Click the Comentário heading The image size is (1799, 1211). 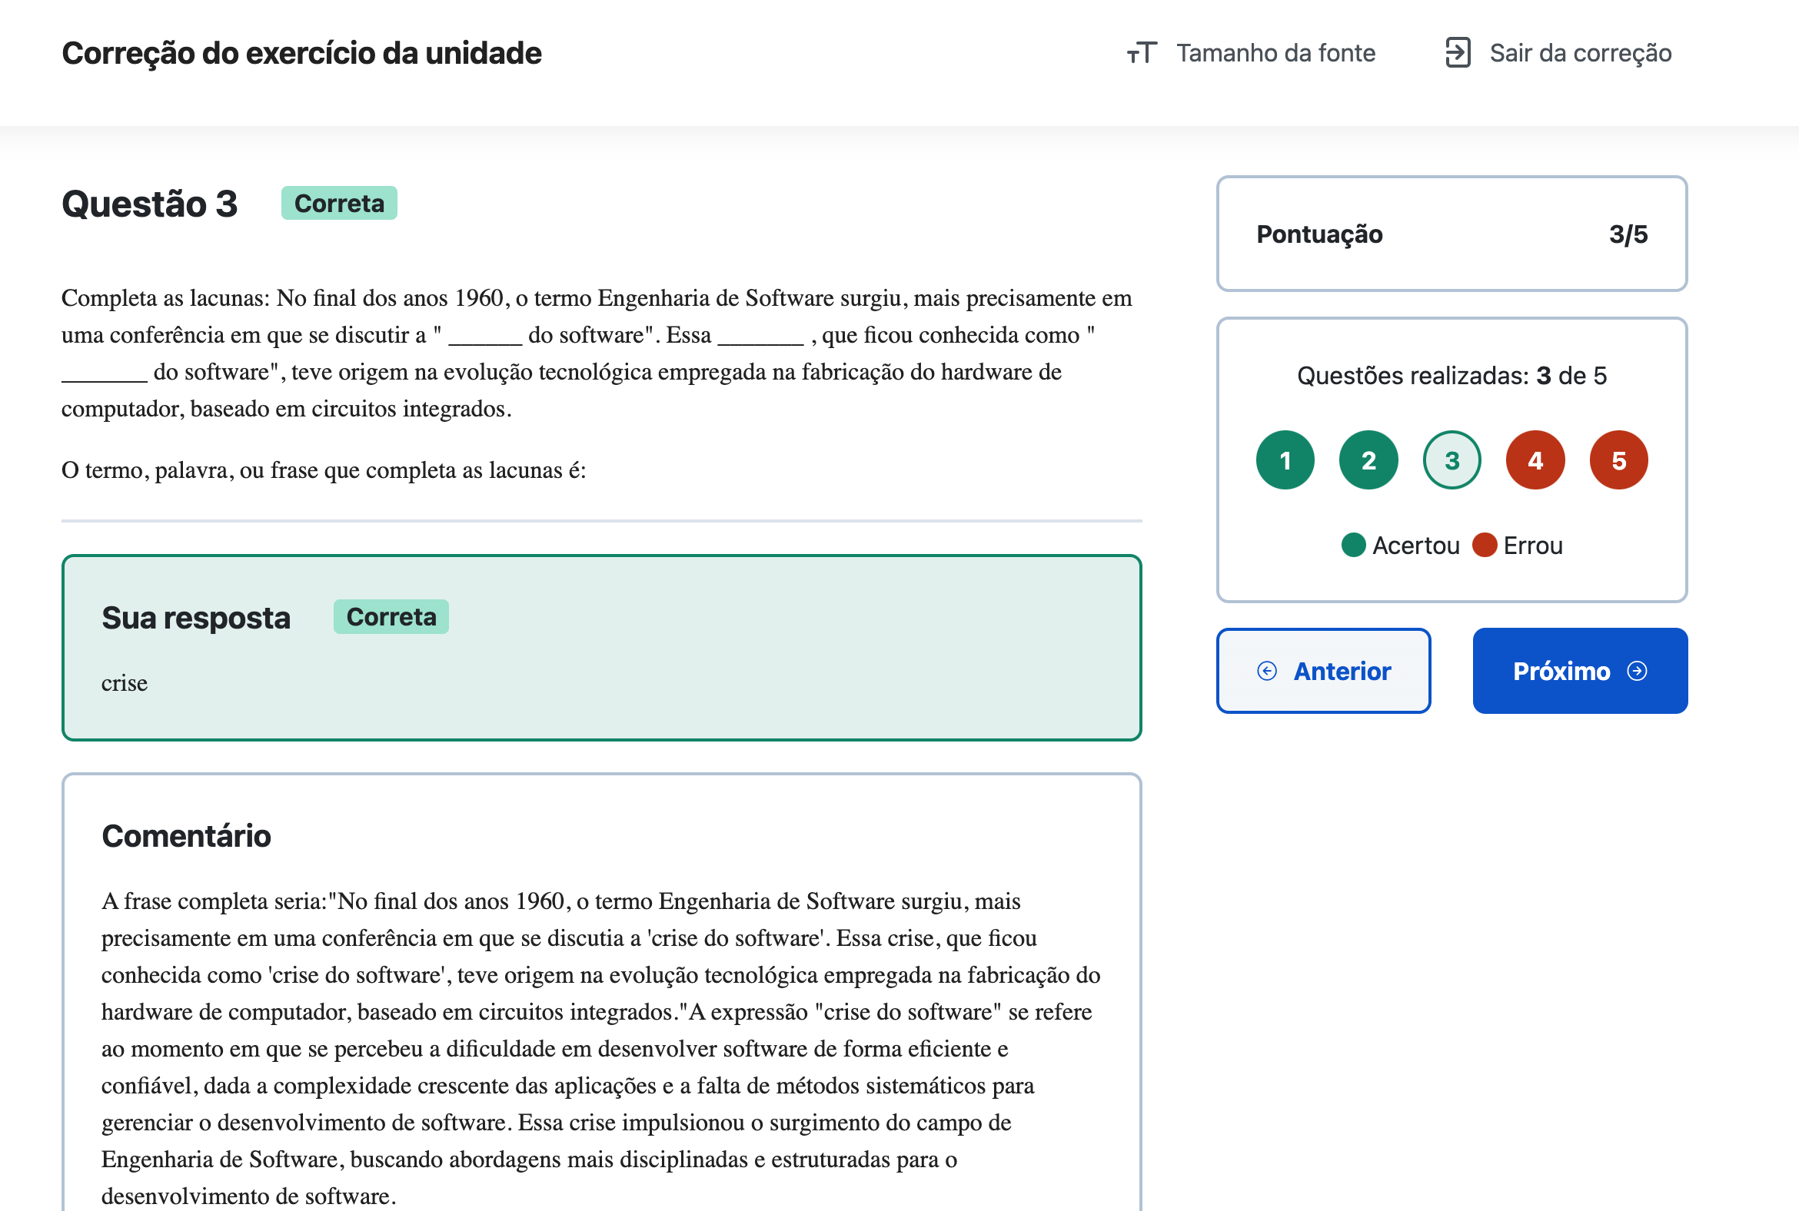point(186,837)
